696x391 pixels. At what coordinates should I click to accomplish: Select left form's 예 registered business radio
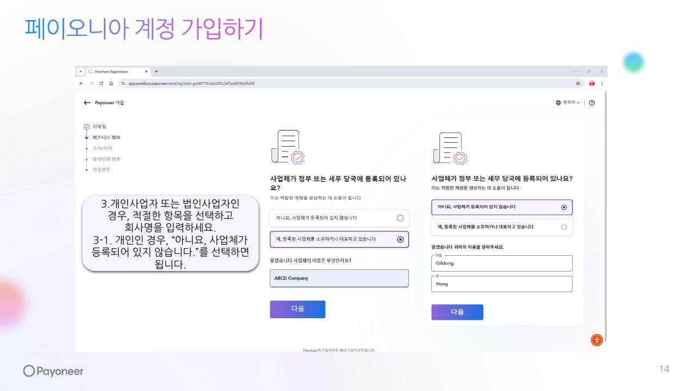400,239
